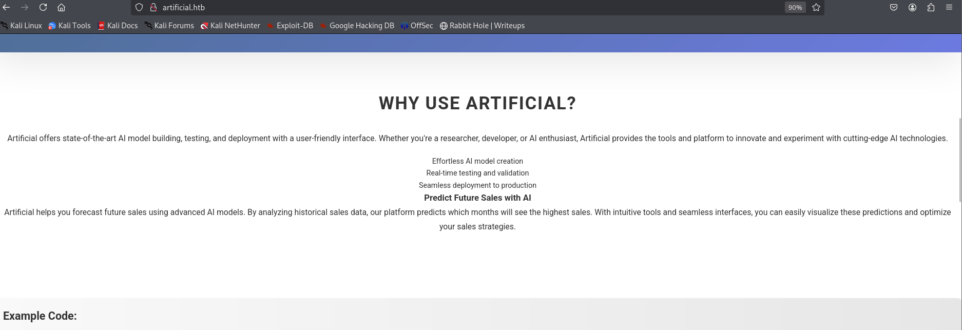Bookmark this page with star icon

(816, 7)
